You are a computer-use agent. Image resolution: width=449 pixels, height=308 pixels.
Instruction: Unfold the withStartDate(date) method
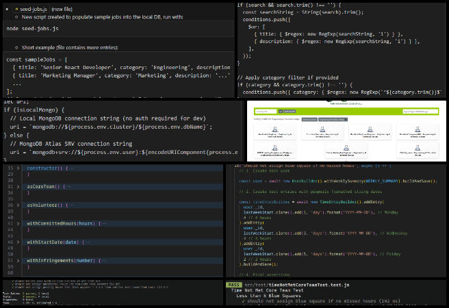[18, 242]
